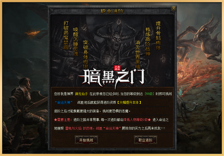Click the vertical 修炼高阶战神 slogan
224x156 pixels.
coord(148,41)
